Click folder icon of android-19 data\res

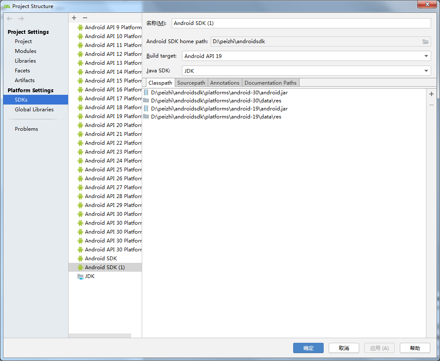(x=146, y=116)
